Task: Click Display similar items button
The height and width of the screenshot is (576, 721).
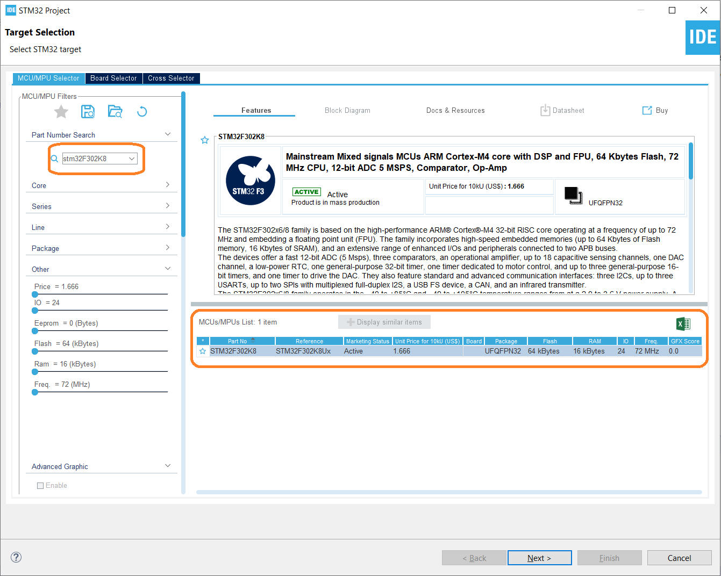Action: pos(384,322)
